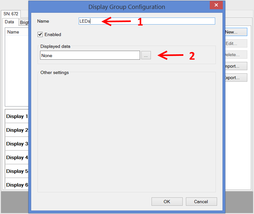This screenshot has width=254, height=214.
Task: Toggle the Enabled checkbox
Action: (40, 34)
